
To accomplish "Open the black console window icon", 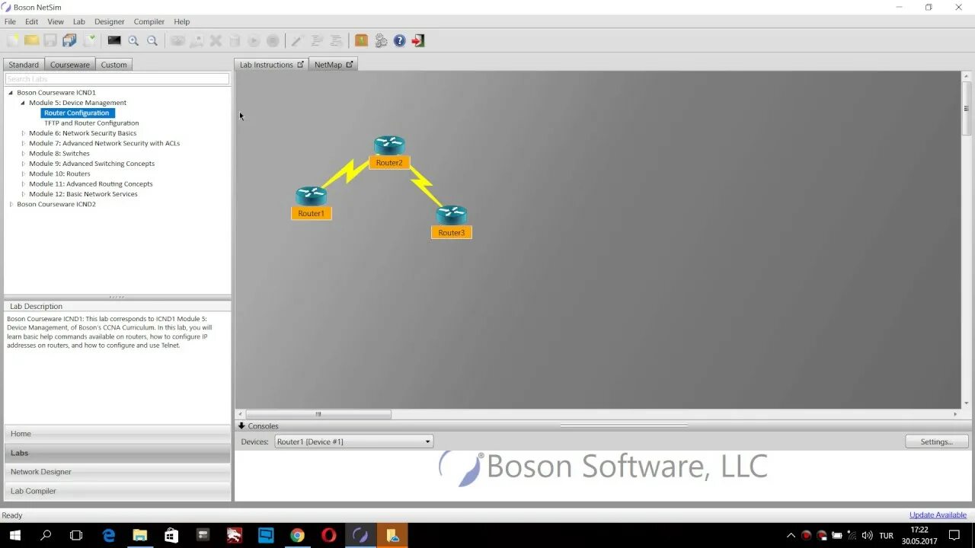I will click(x=114, y=40).
